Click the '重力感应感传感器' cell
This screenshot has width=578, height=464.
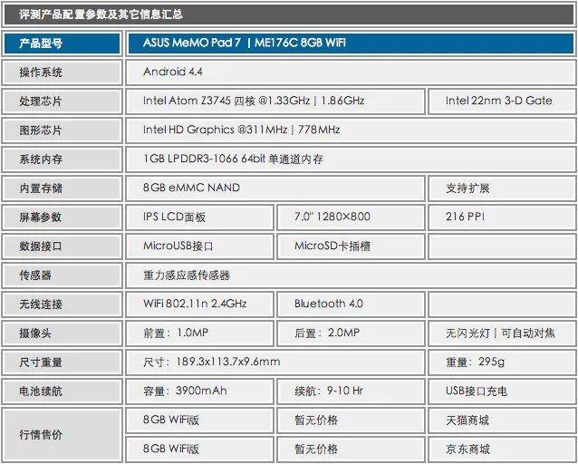click(351, 275)
